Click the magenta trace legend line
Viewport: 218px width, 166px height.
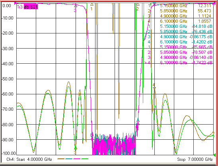77,159
